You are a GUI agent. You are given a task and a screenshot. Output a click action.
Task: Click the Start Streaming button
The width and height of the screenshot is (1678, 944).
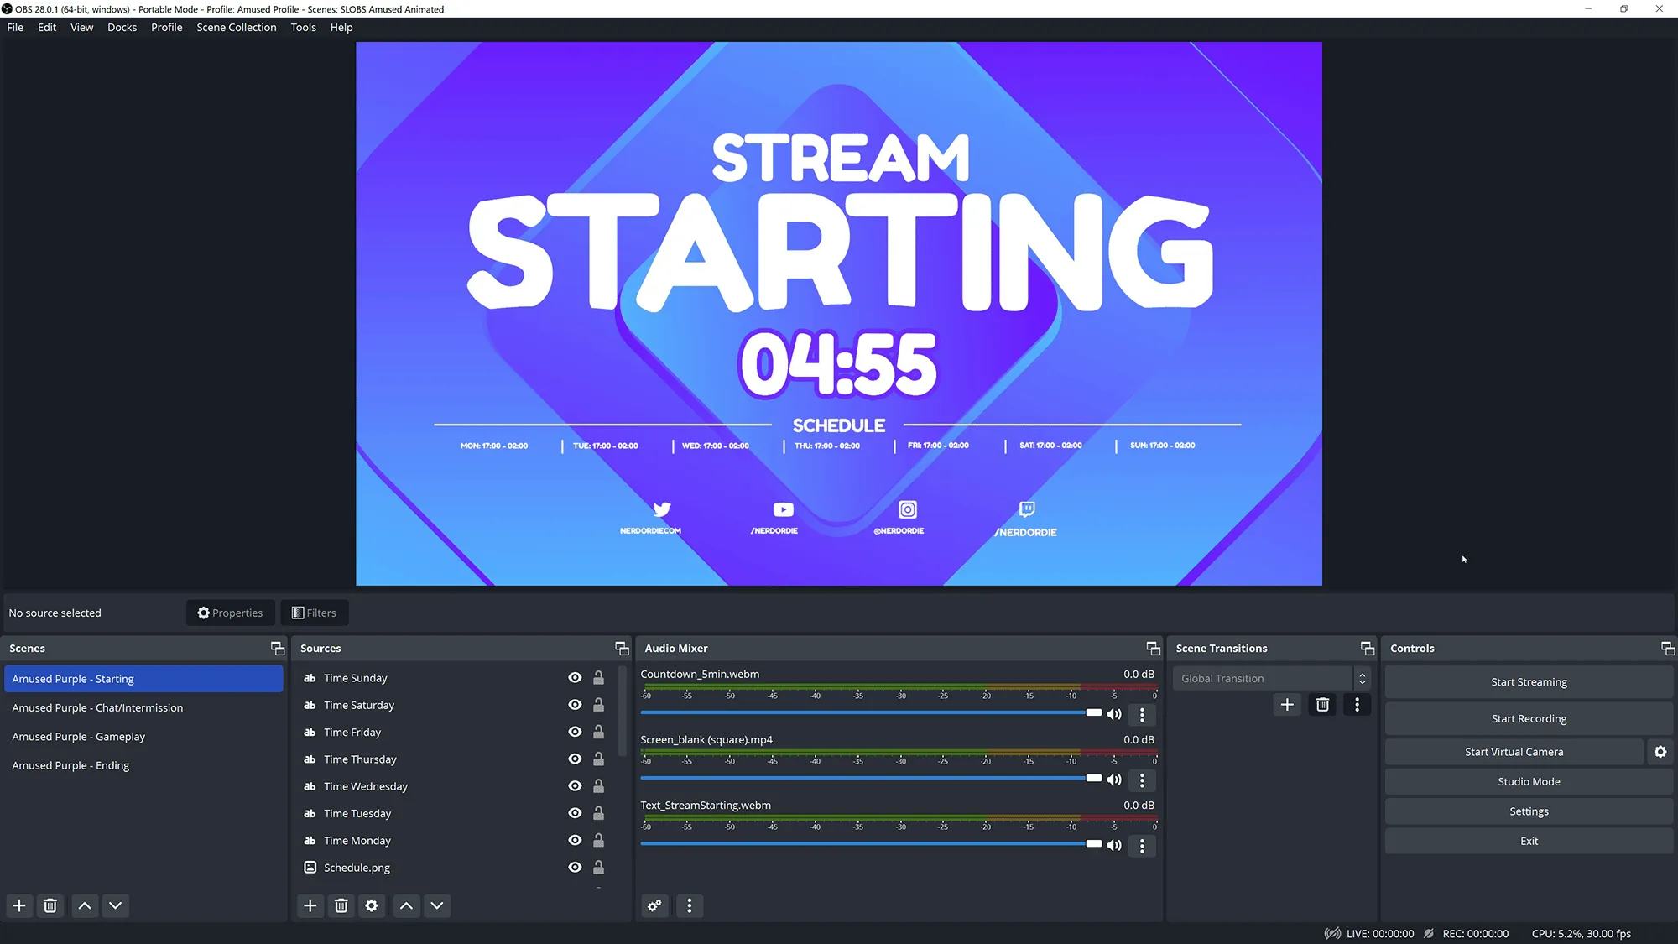coord(1529,681)
